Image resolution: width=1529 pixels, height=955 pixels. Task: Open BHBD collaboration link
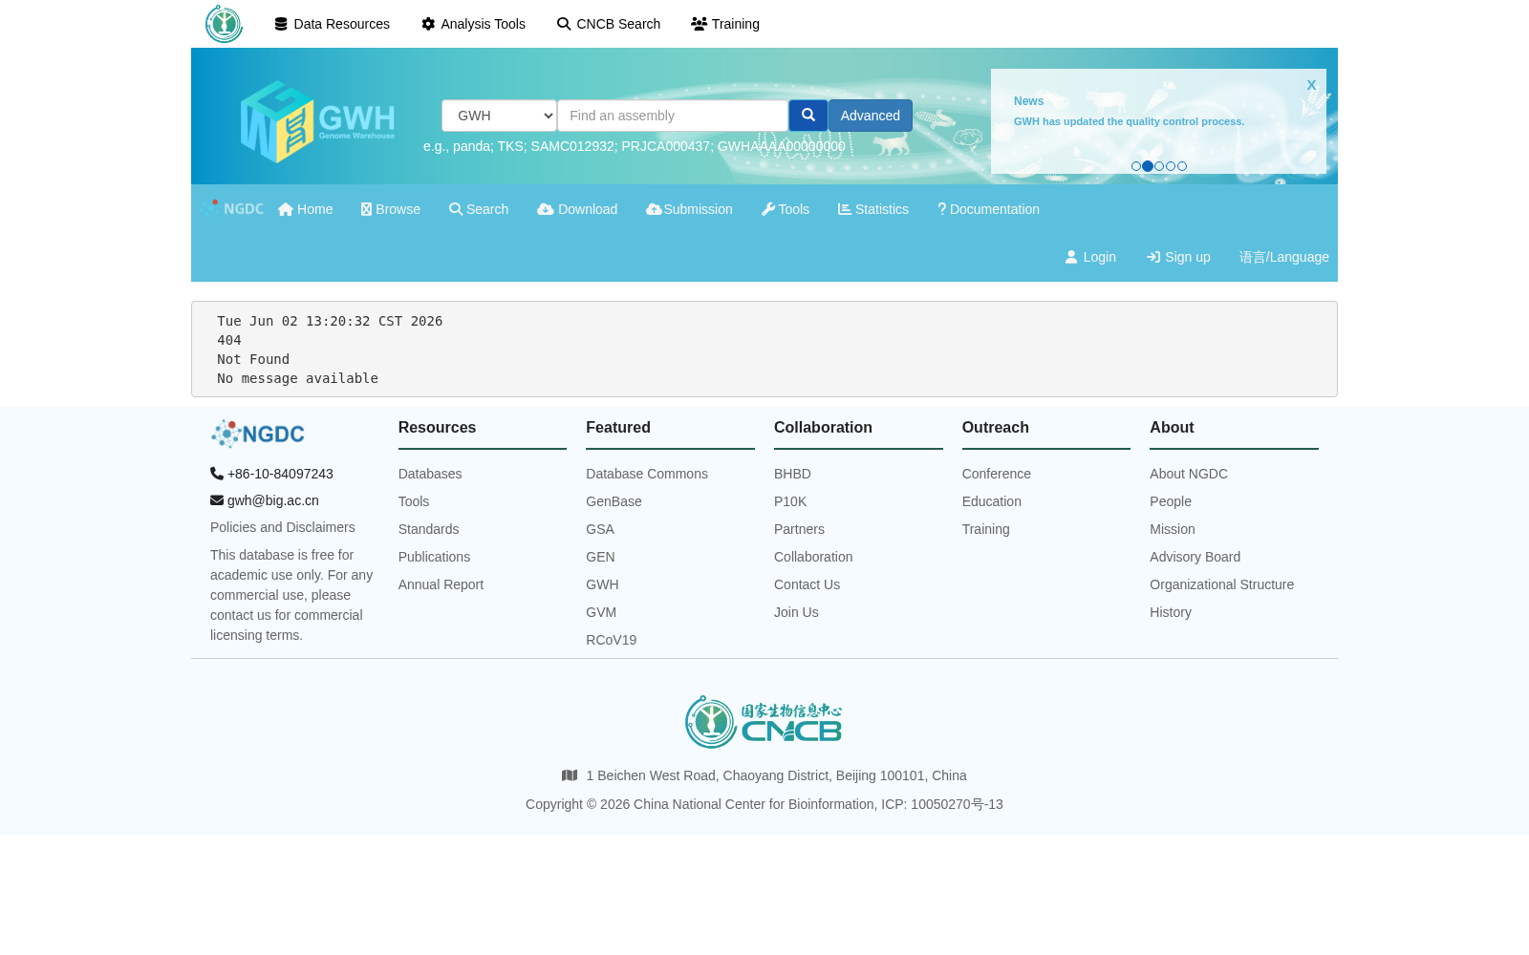pos(792,474)
